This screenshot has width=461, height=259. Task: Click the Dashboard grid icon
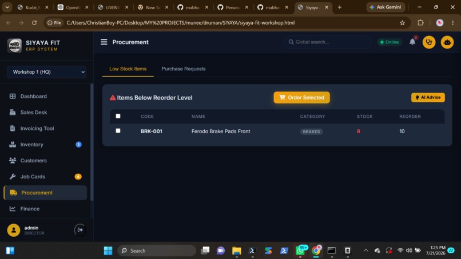(13, 96)
